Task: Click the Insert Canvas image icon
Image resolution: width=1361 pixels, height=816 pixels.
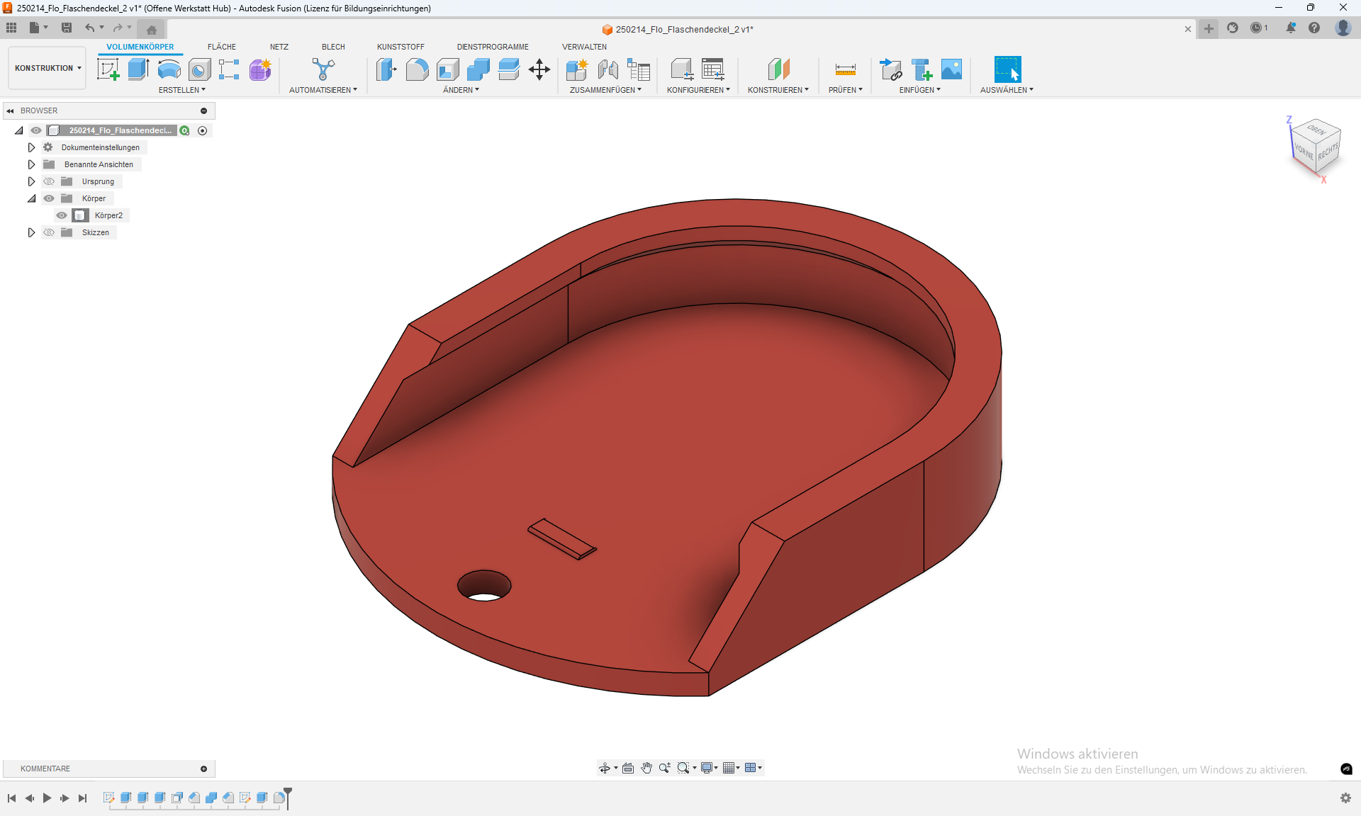Action: click(951, 69)
